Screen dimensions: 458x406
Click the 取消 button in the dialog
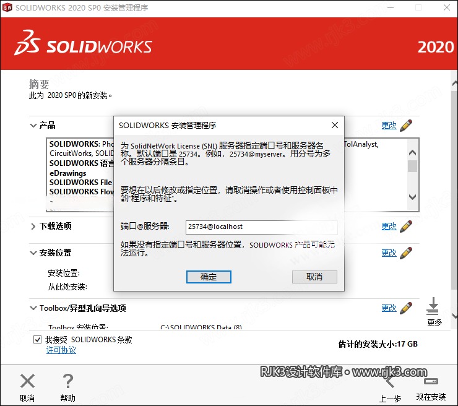pos(314,277)
